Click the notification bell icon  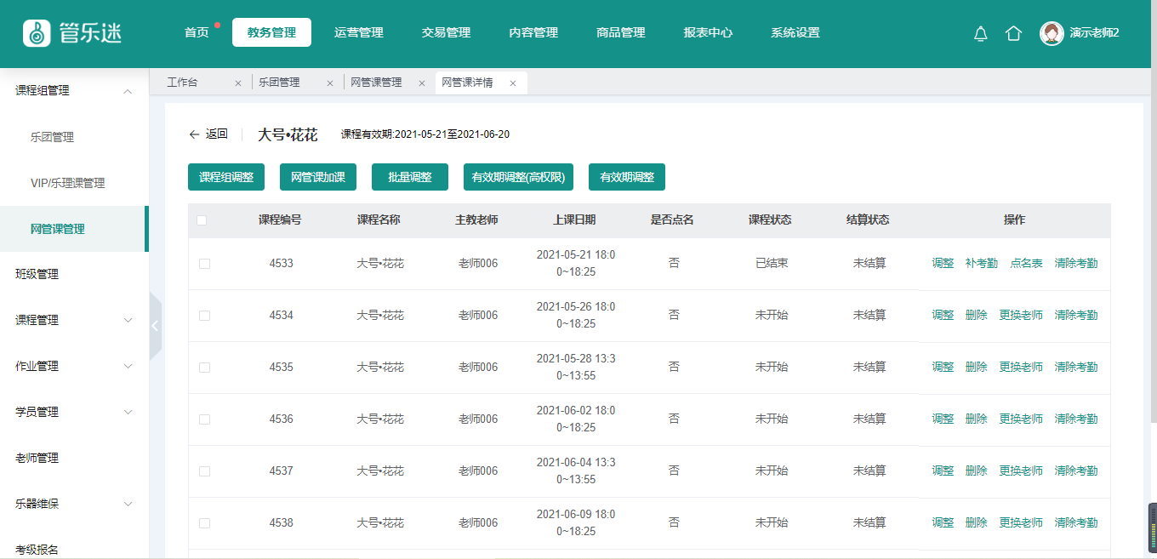click(980, 33)
